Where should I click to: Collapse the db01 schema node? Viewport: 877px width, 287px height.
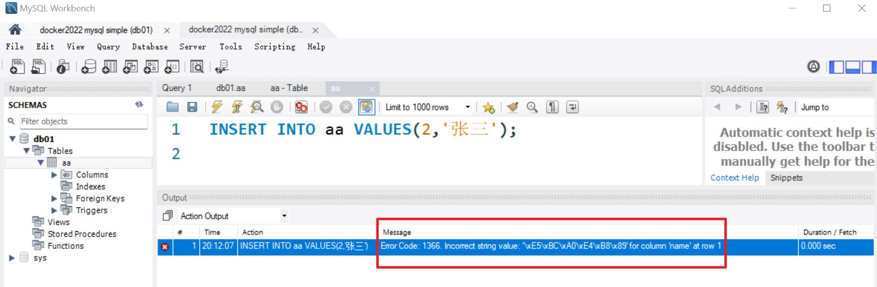pyautogui.click(x=12, y=139)
